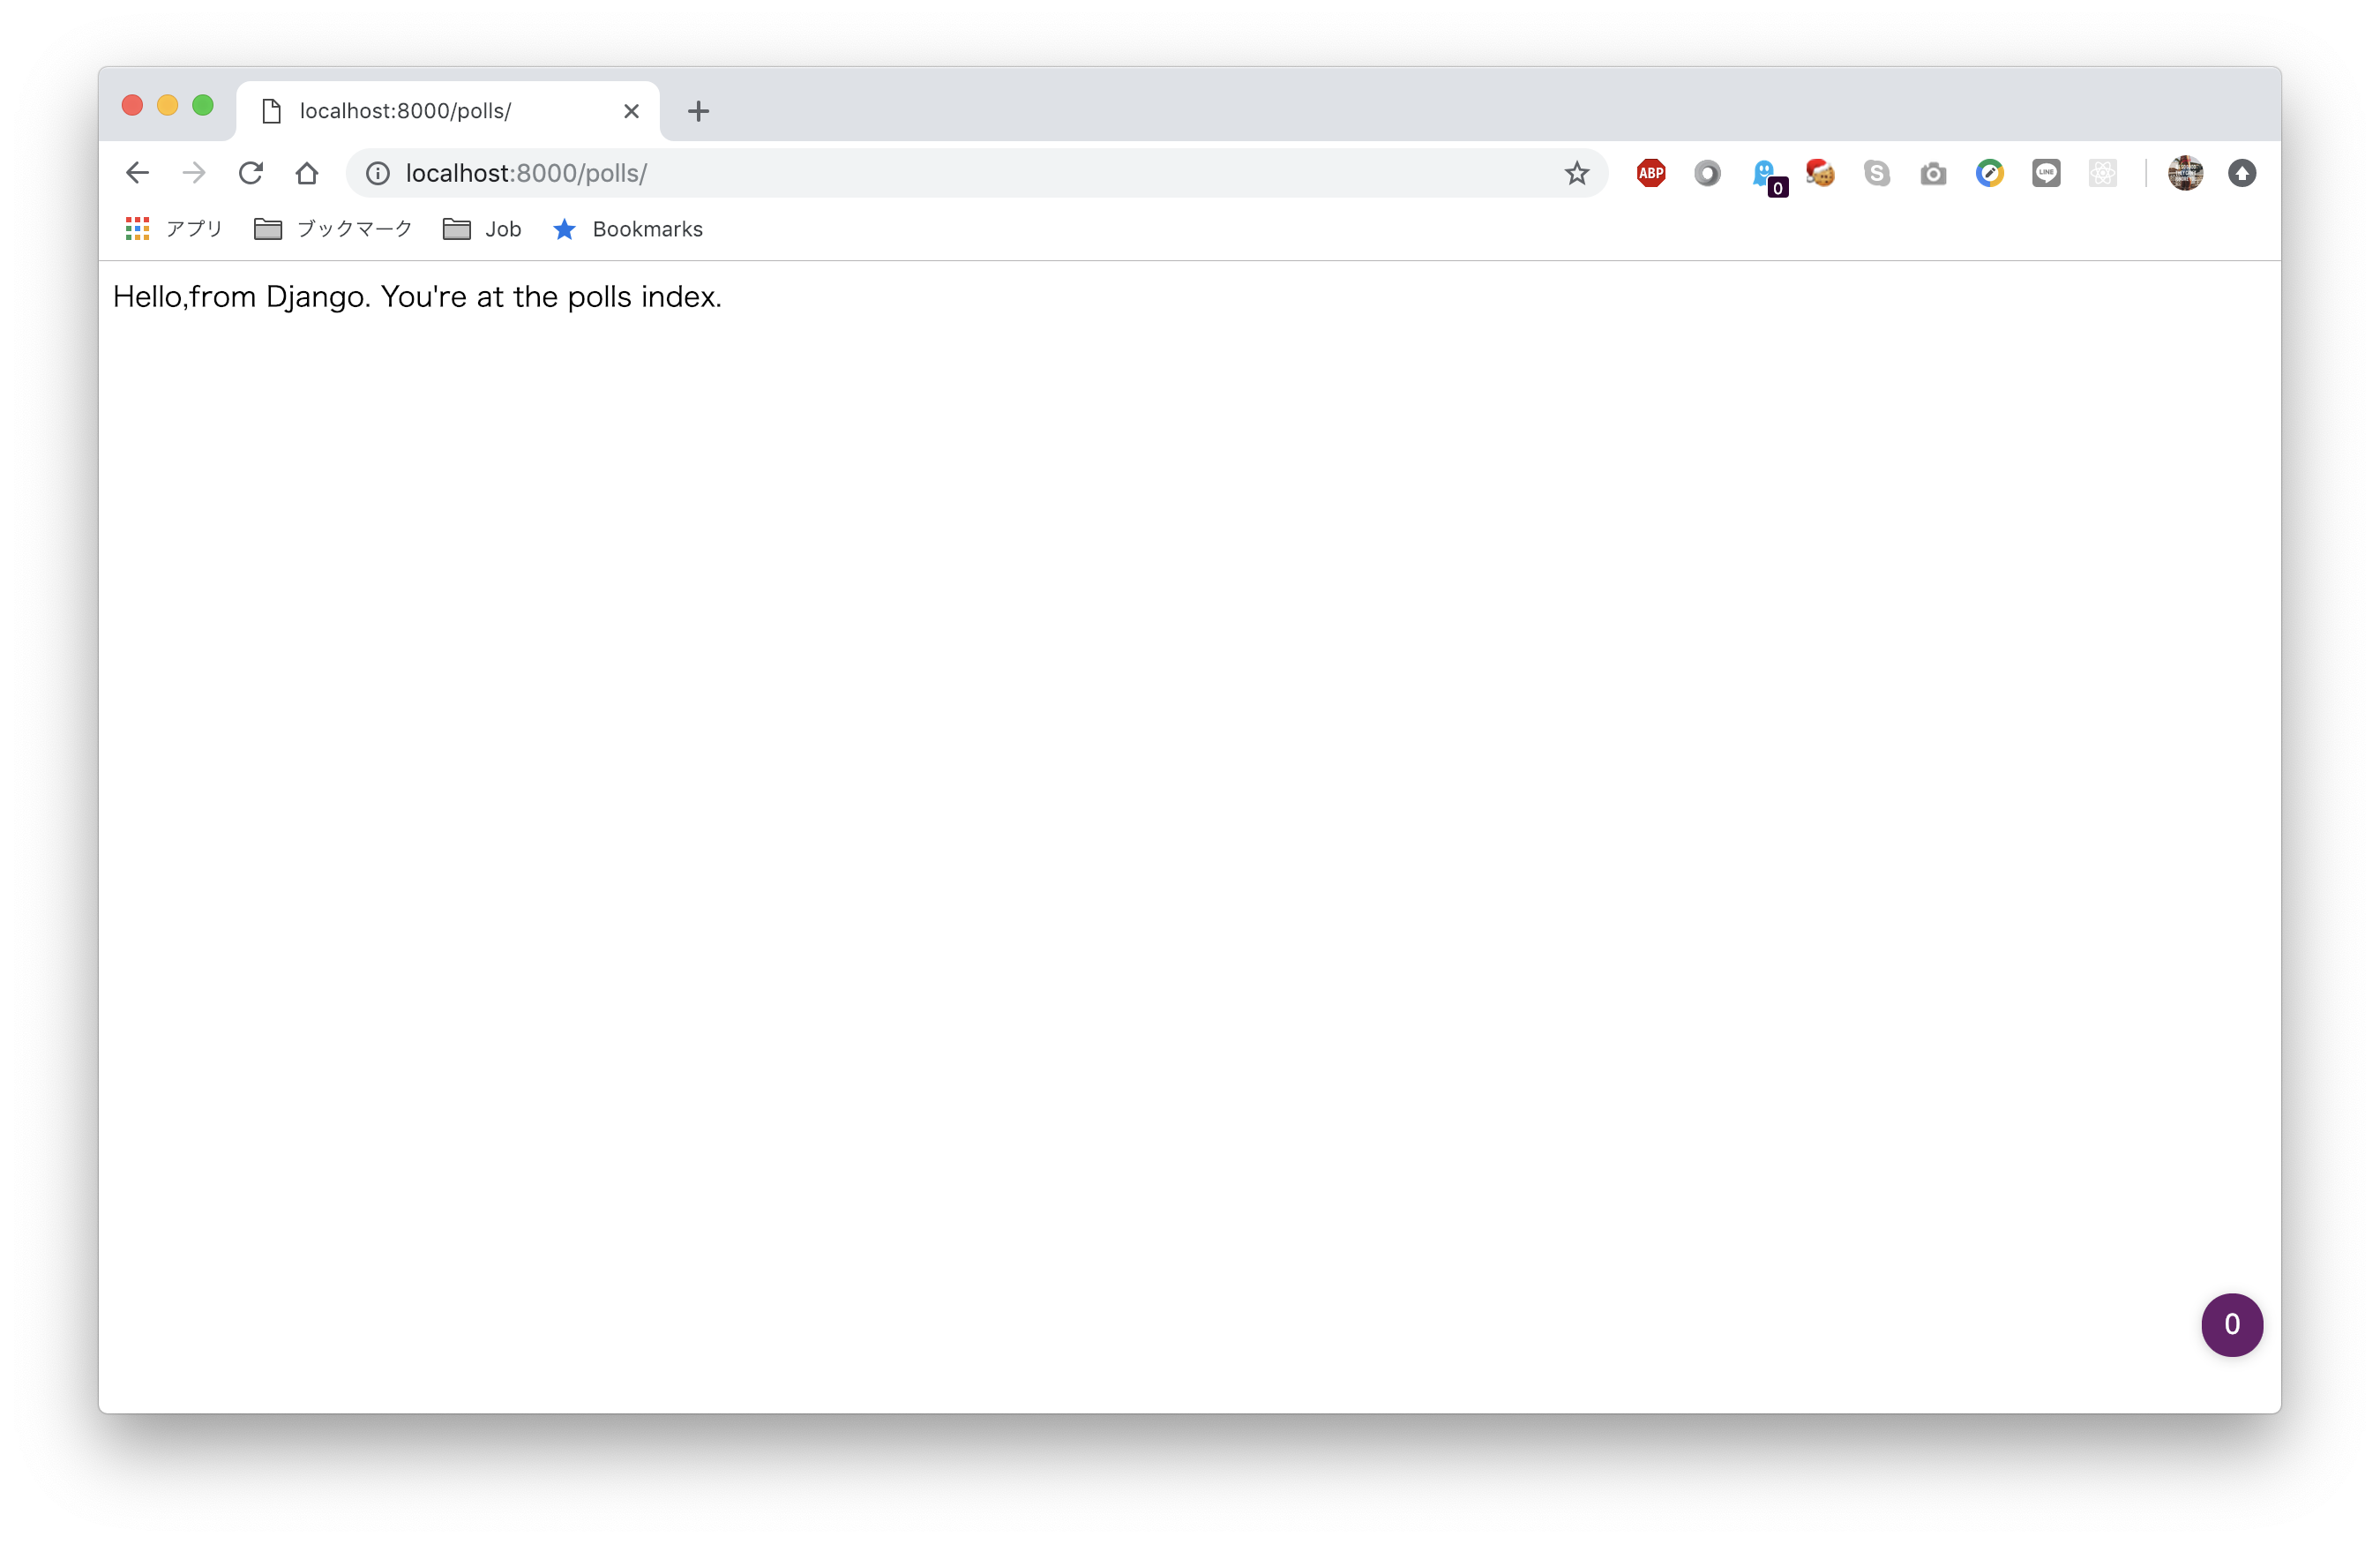Click the circular refresh/reload icon
Screen dimensions: 2380x1544
coord(248,172)
